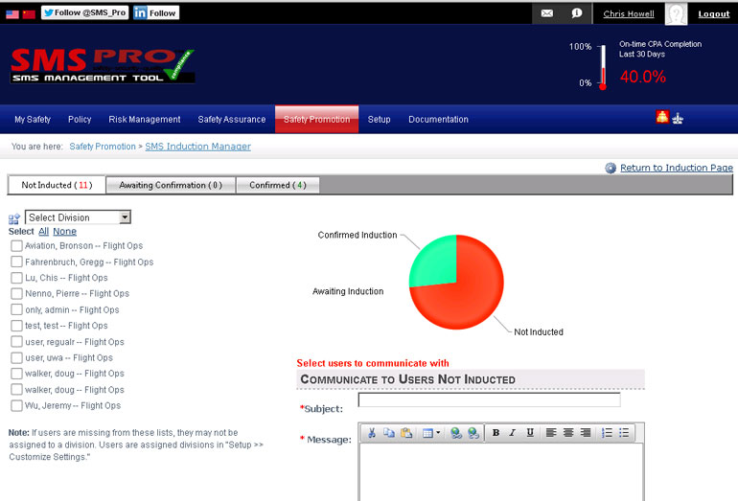Check the Fahrenbruch, Gregg checkbox
738x501 pixels.
[x=16, y=262]
